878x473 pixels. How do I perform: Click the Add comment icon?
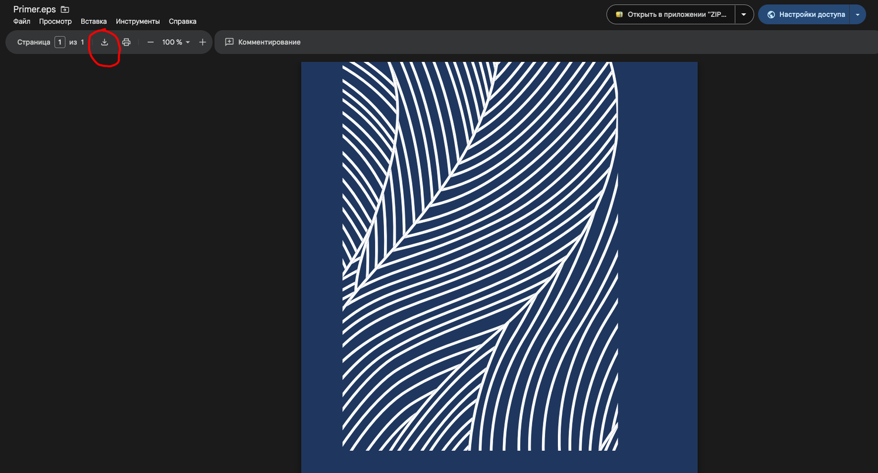(x=229, y=42)
